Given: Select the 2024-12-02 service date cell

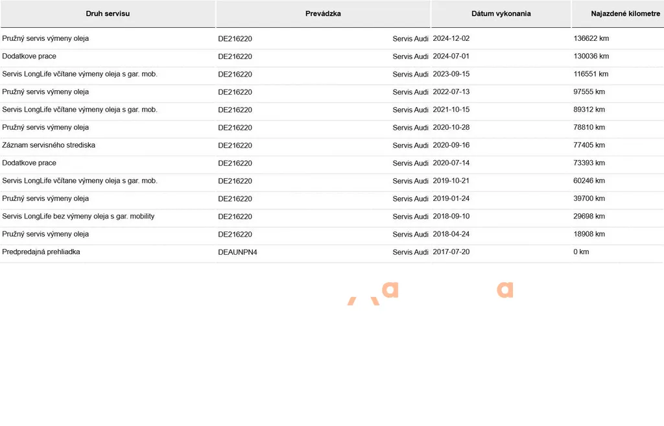Looking at the screenshot, I should tap(451, 38).
